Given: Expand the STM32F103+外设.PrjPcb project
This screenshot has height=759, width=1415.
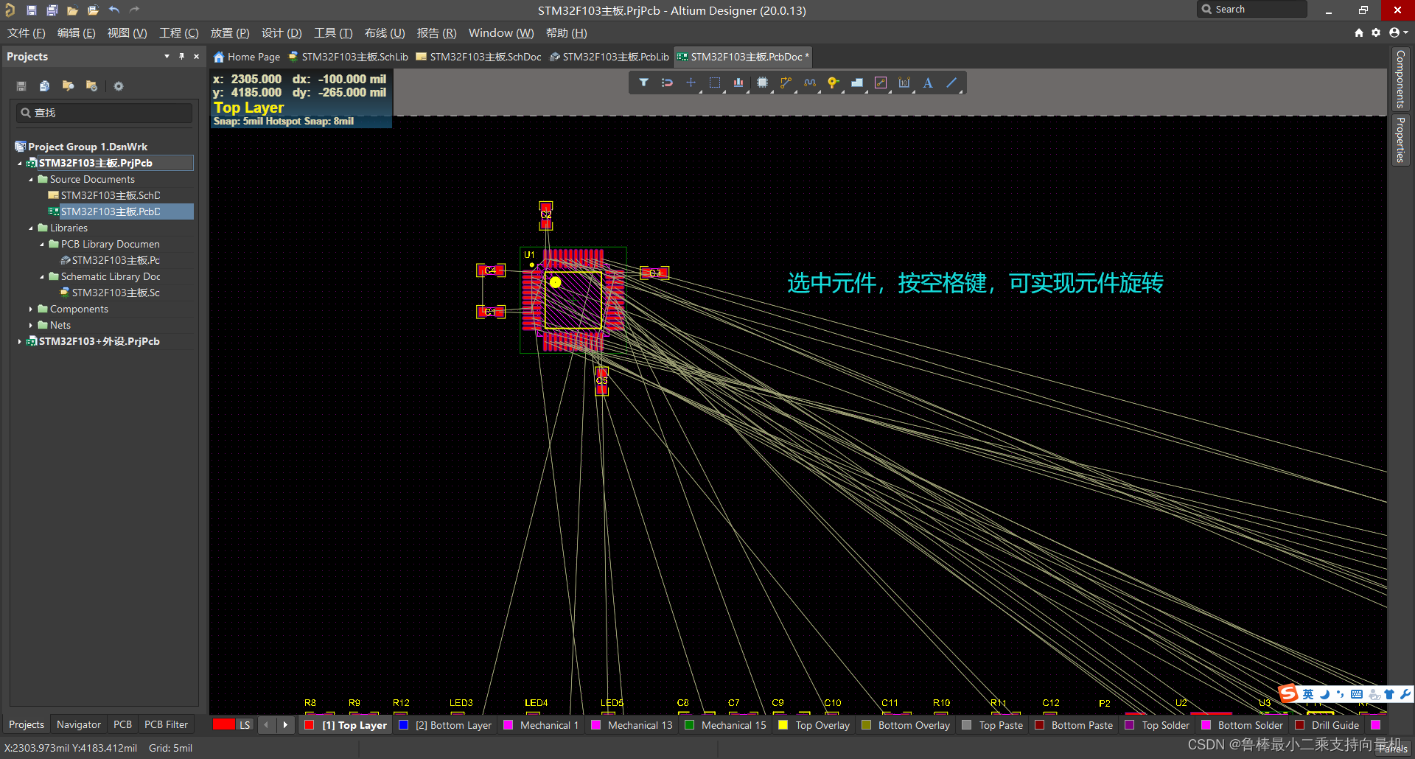Looking at the screenshot, I should click(x=19, y=342).
